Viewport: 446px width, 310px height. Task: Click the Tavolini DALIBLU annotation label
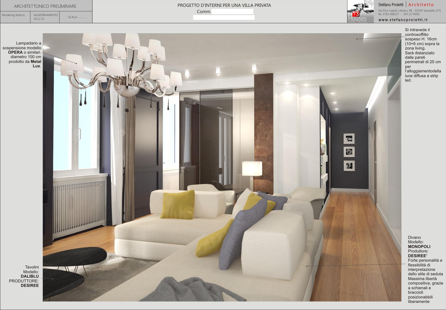point(24,276)
